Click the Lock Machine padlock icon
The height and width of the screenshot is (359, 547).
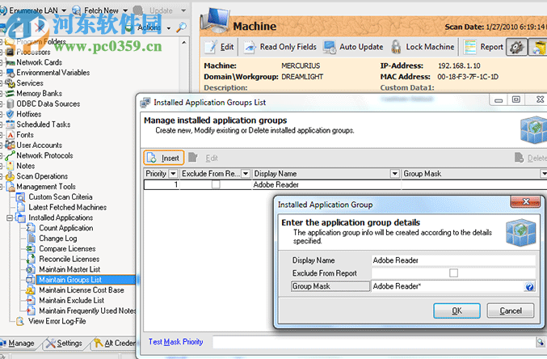[396, 47]
